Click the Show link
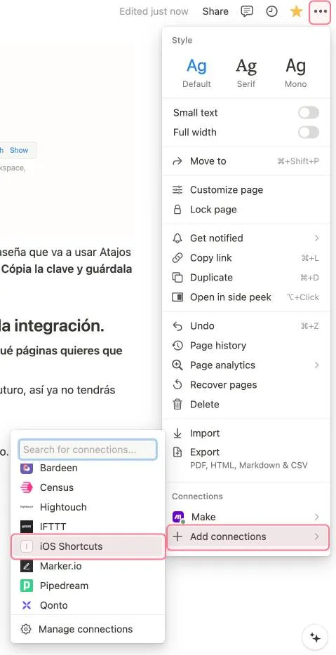The image size is (336, 655). click(19, 150)
